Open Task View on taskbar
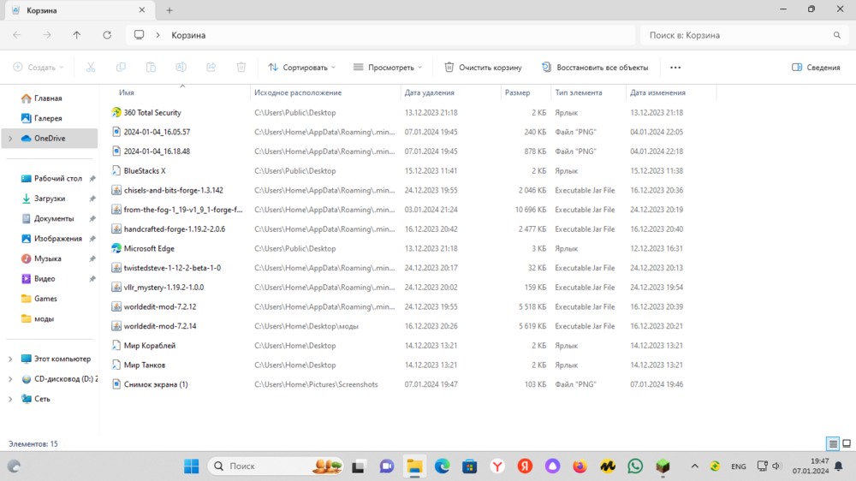The height and width of the screenshot is (481, 856). point(358,466)
